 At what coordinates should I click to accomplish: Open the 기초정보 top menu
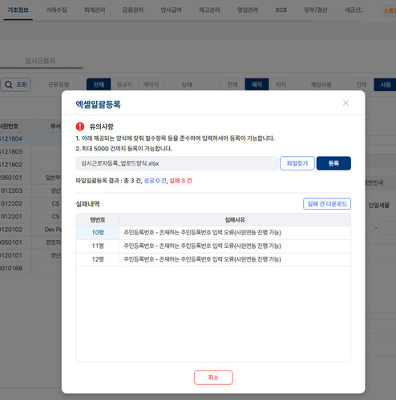18,10
